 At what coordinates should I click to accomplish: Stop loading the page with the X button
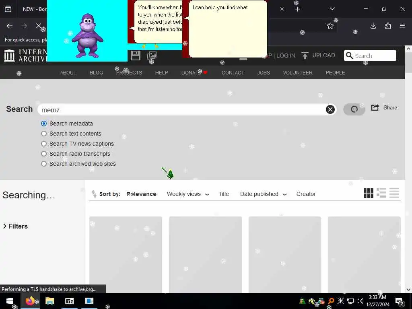[x=38, y=25]
